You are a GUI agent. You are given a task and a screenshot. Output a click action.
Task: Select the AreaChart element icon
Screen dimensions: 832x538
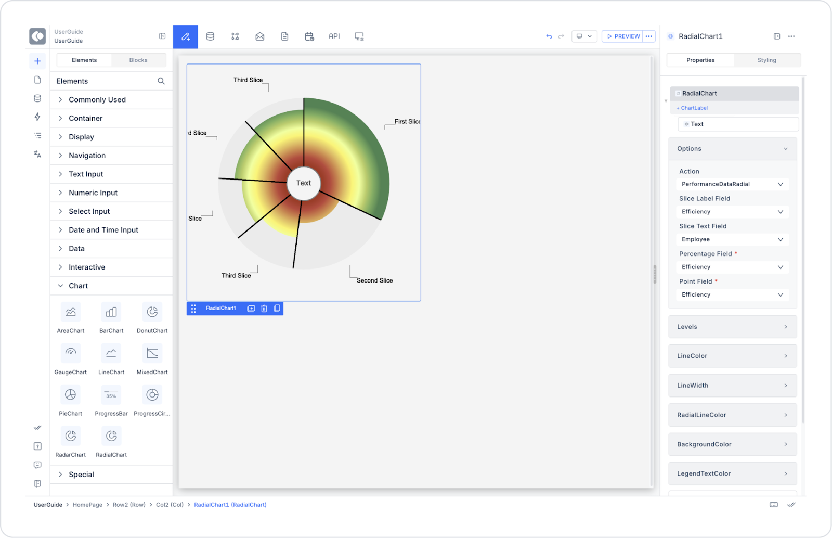pos(71,312)
